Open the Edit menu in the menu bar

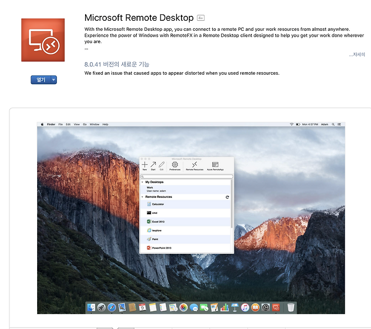coord(68,124)
